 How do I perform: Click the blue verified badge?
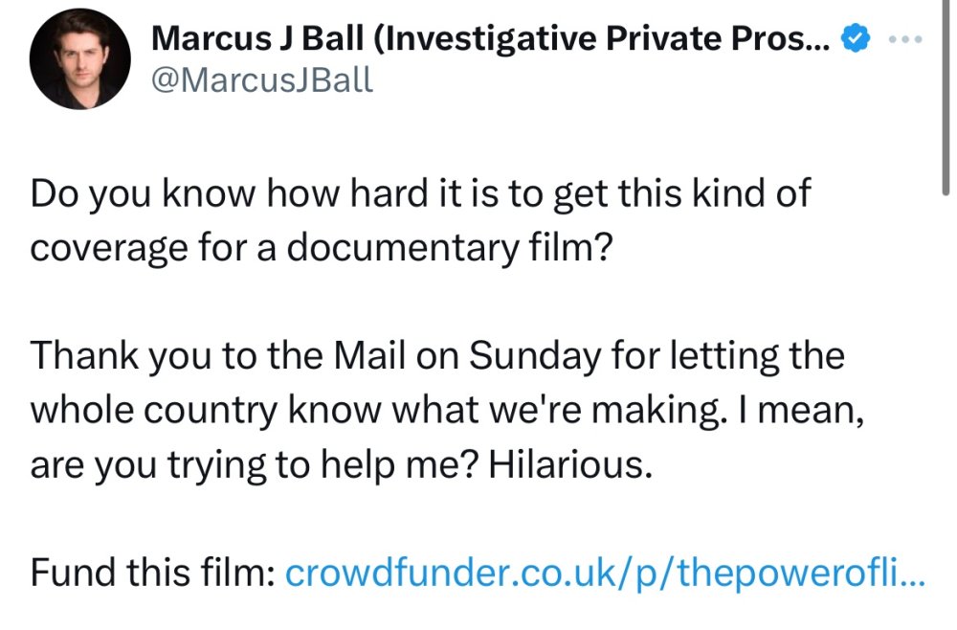[x=855, y=39]
